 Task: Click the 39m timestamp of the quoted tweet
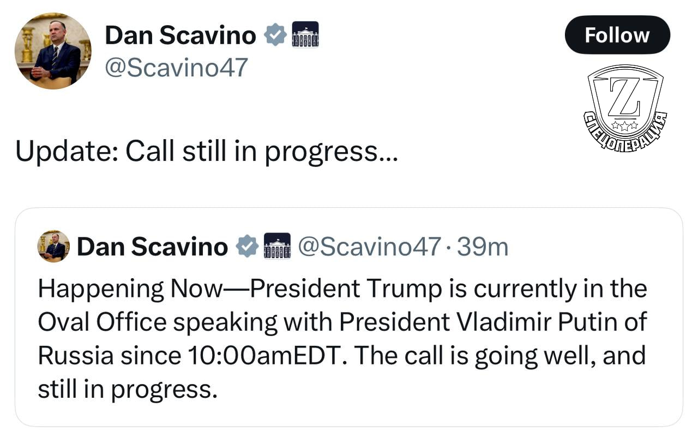pos(483,247)
